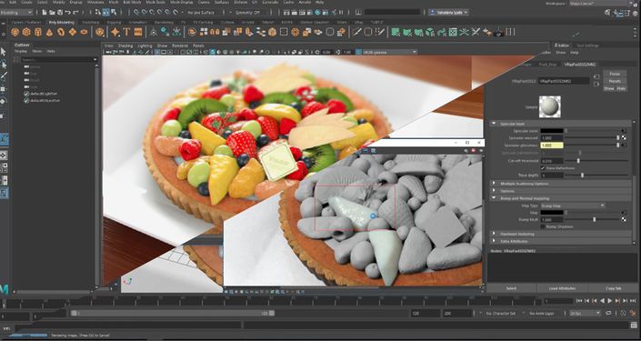The image size is (641, 341).
Task: Click the Specular glossiness value field
Action: [x=552, y=145]
